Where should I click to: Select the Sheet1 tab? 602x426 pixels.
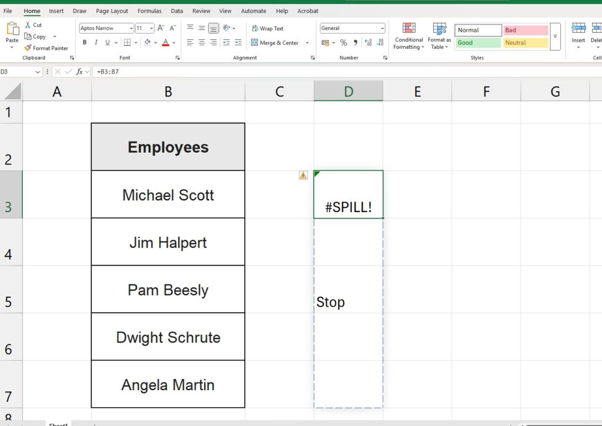pyautogui.click(x=58, y=423)
